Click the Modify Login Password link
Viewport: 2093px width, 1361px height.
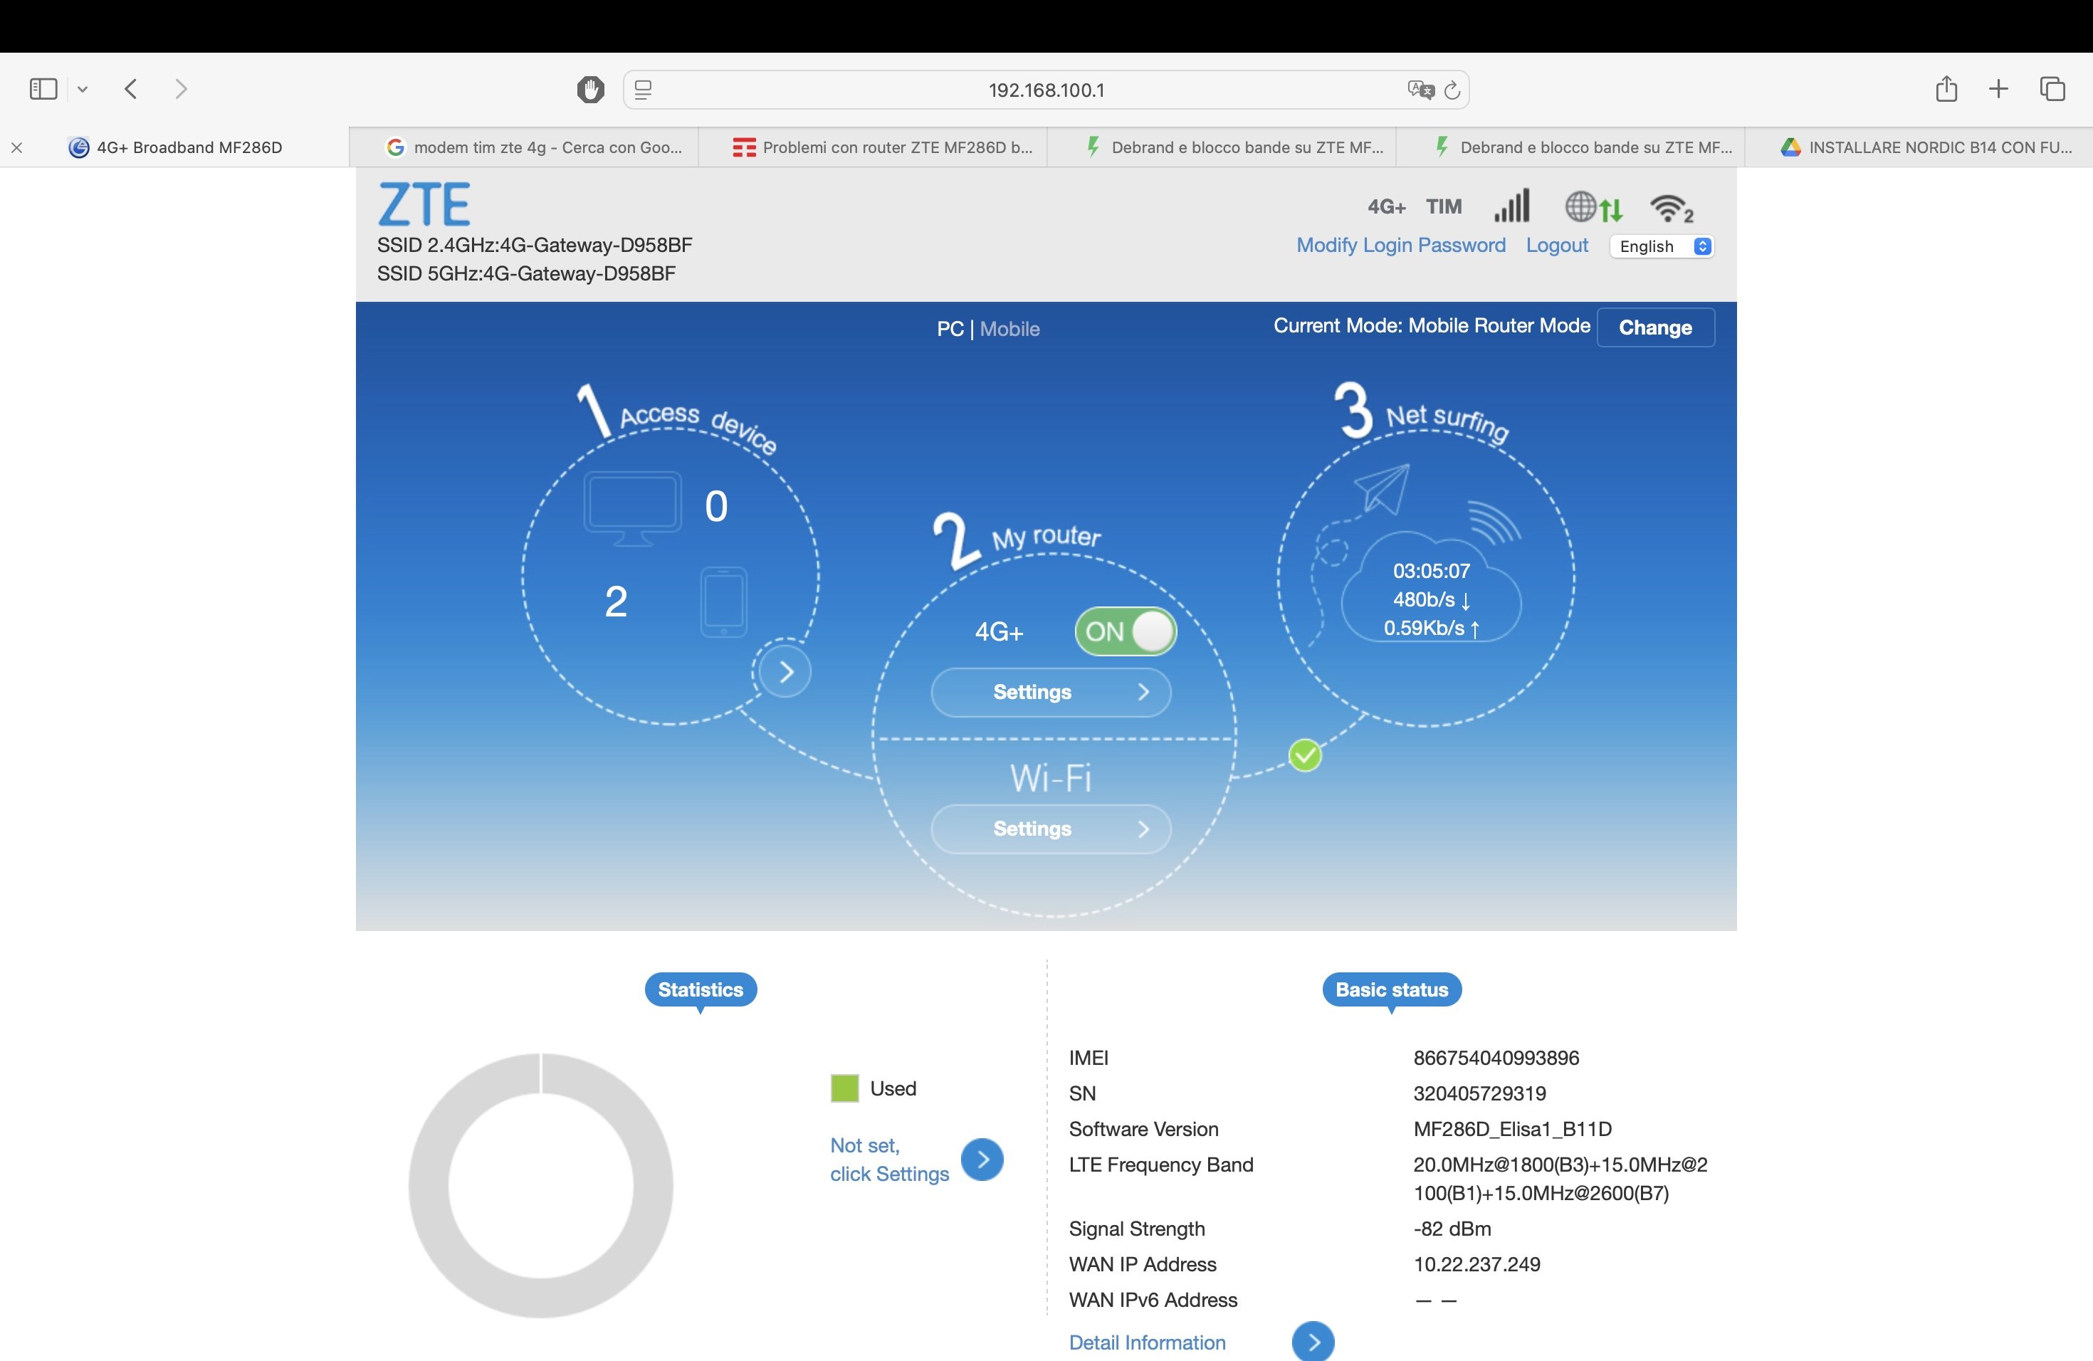(x=1400, y=246)
